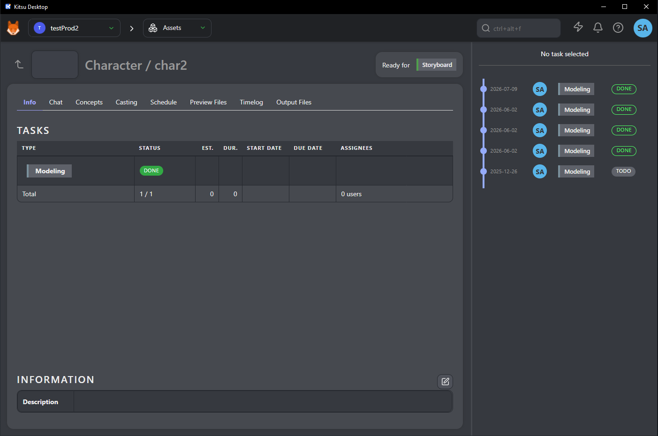
Task: Click the ASSIGNEES column header
Action: (x=356, y=148)
